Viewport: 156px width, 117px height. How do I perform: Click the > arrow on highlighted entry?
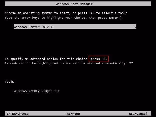tap(135, 27)
